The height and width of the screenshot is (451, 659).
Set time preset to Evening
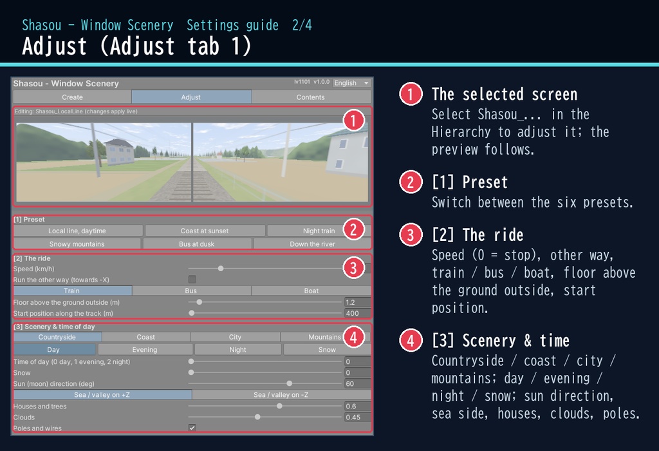click(145, 349)
